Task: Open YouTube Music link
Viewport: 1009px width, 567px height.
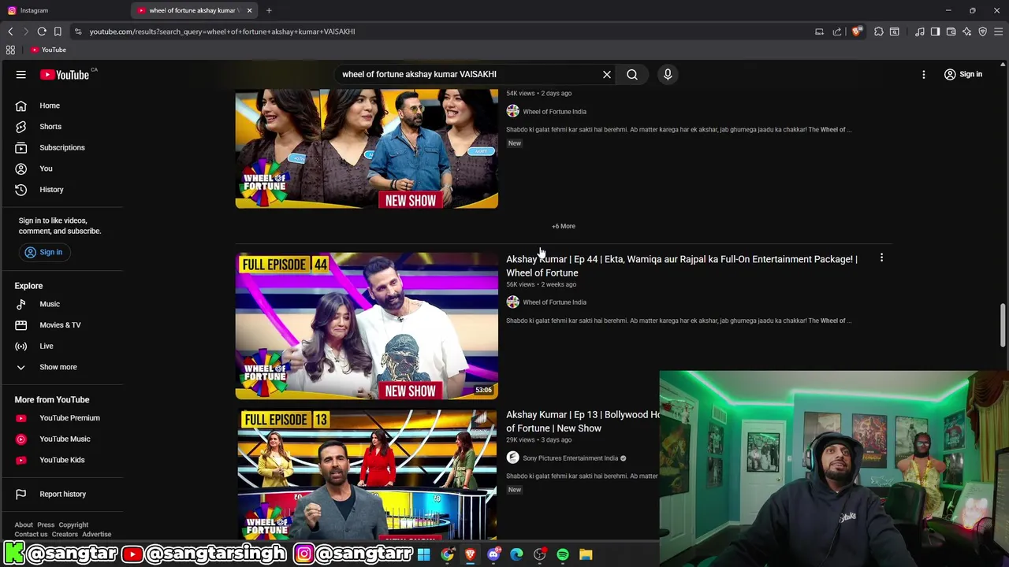Action: click(63, 439)
